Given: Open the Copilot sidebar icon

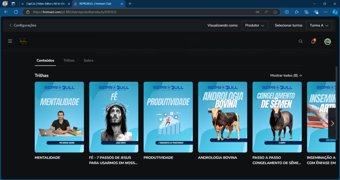Looking at the screenshot, I should click(x=335, y=12).
